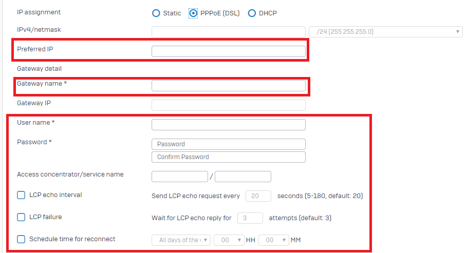Open the /24 netmask dropdown
The width and height of the screenshot is (466, 253).
coord(385,32)
